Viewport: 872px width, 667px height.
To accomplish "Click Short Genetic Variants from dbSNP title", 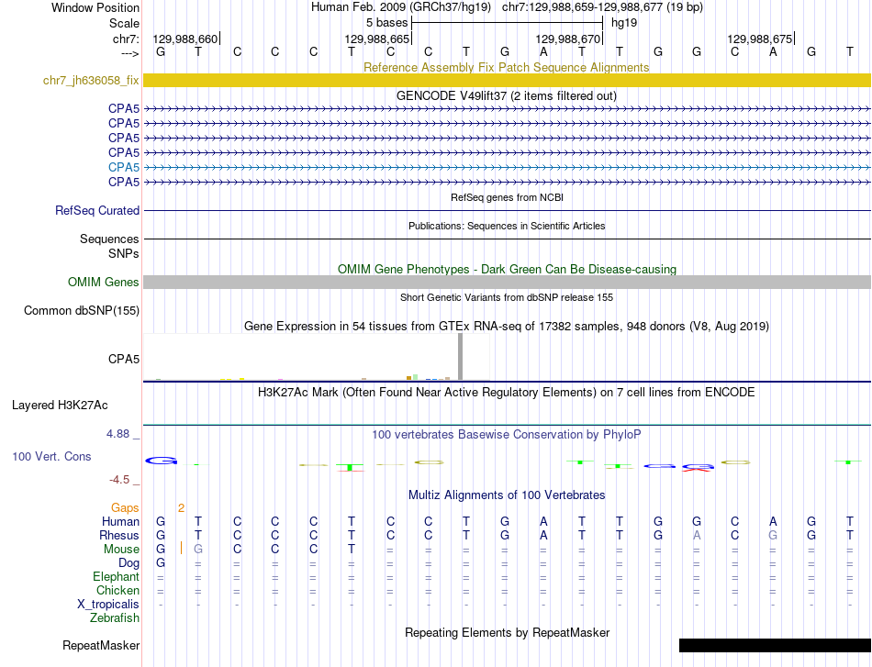I will click(507, 297).
